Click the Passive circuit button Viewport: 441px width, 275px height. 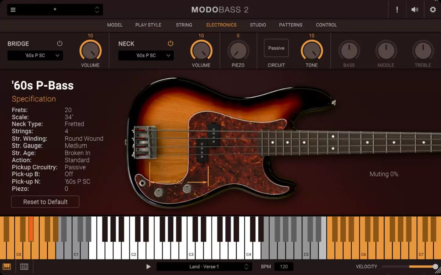point(276,48)
